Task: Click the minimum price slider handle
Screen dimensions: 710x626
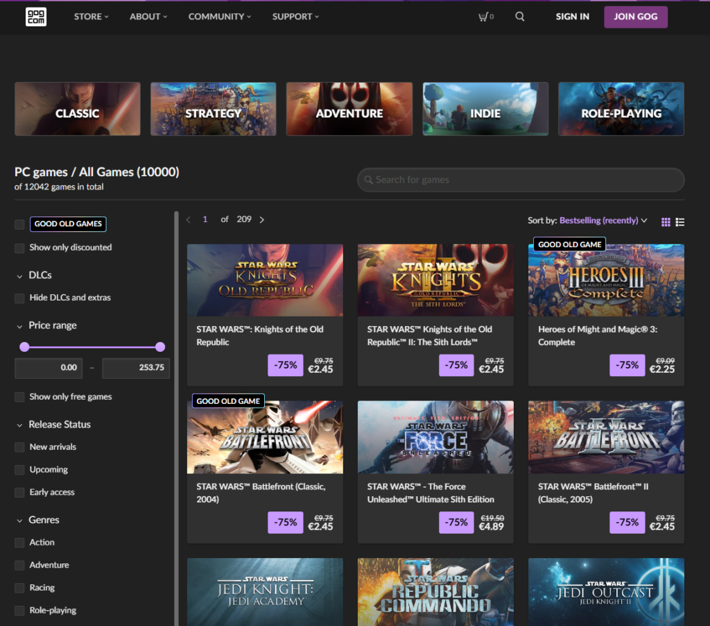Action: pos(24,347)
